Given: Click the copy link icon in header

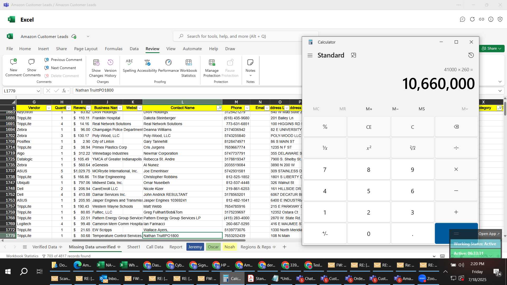Looking at the screenshot, I should 482,19.
